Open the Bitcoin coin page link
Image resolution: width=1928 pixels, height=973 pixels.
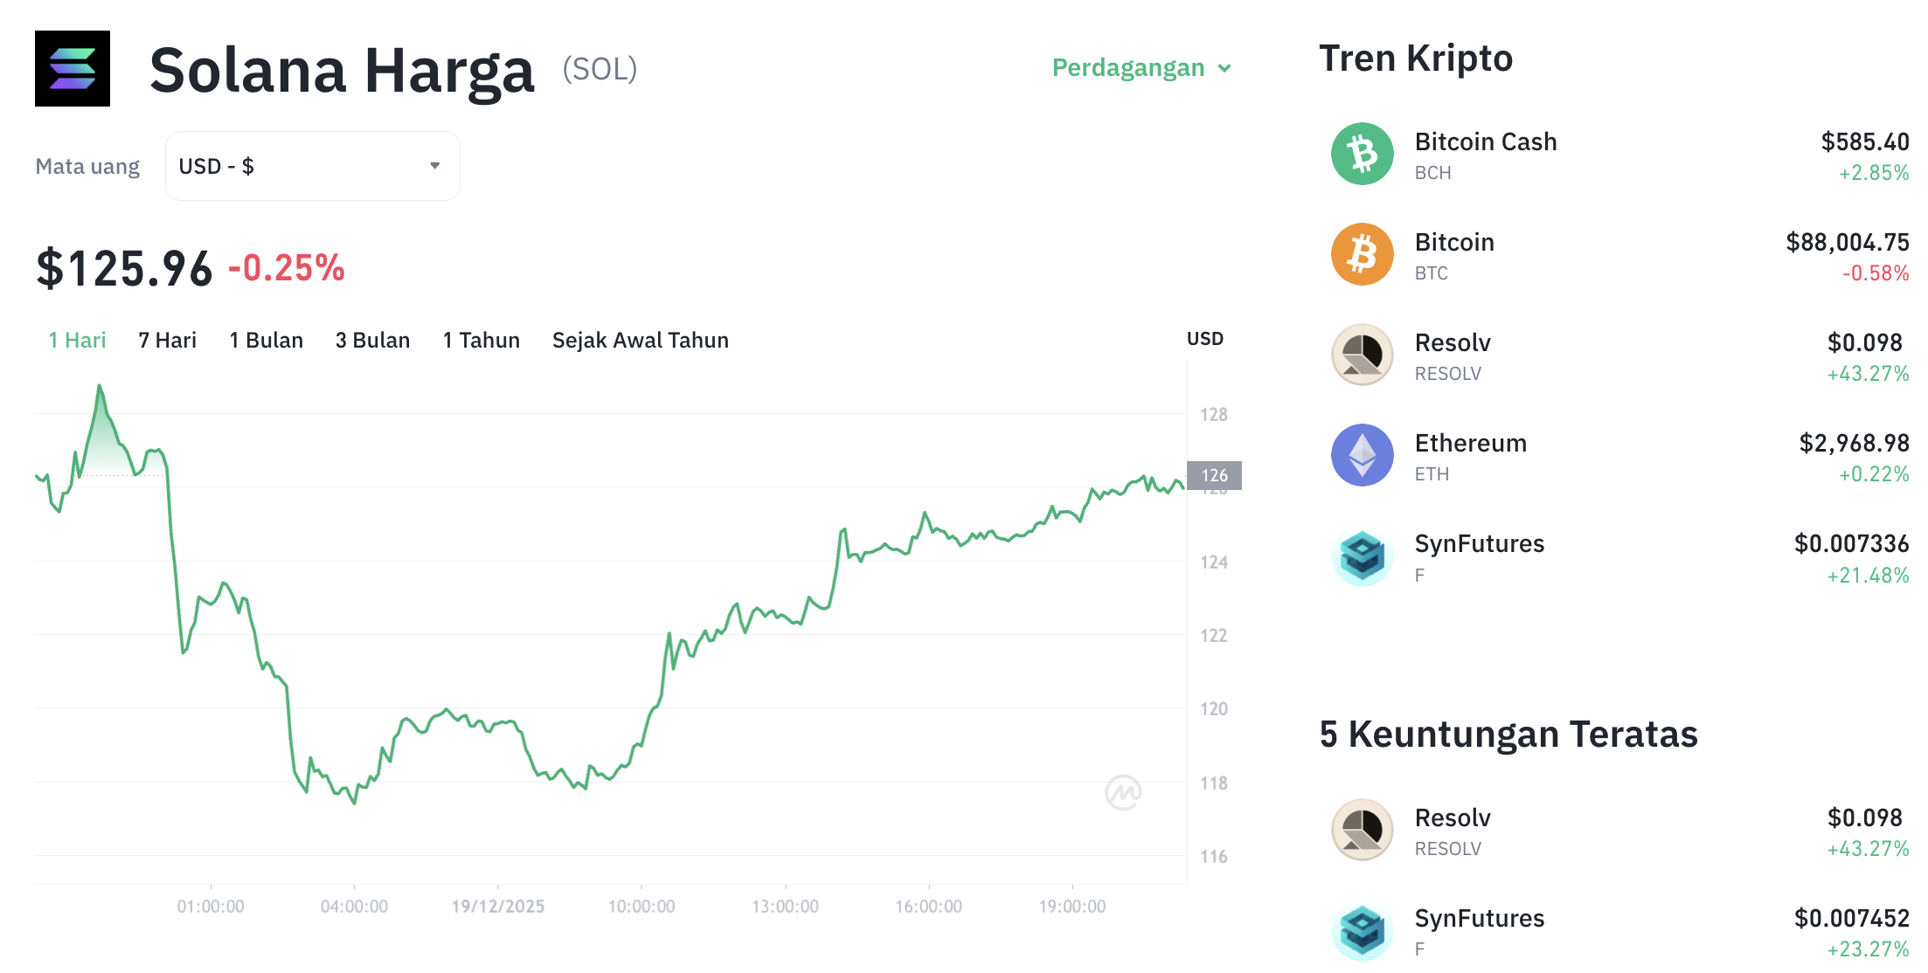tap(1453, 242)
